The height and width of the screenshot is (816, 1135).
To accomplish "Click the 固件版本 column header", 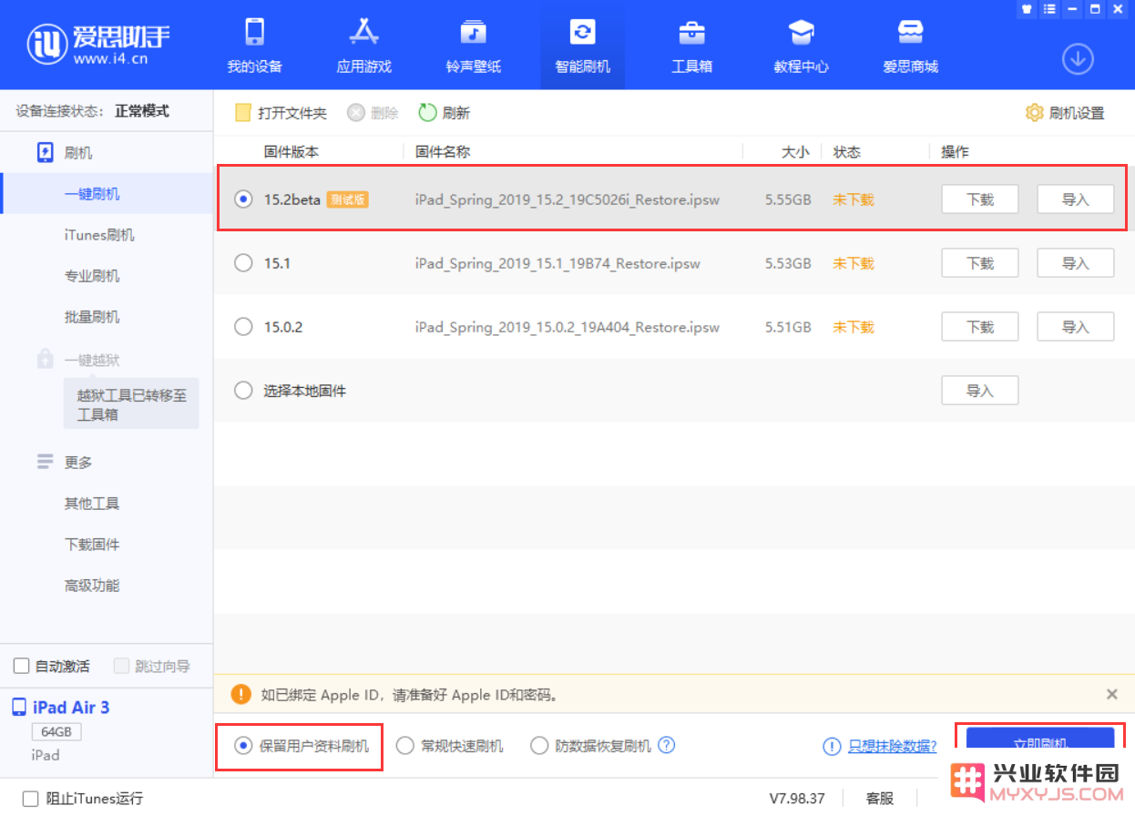I will coord(291,152).
